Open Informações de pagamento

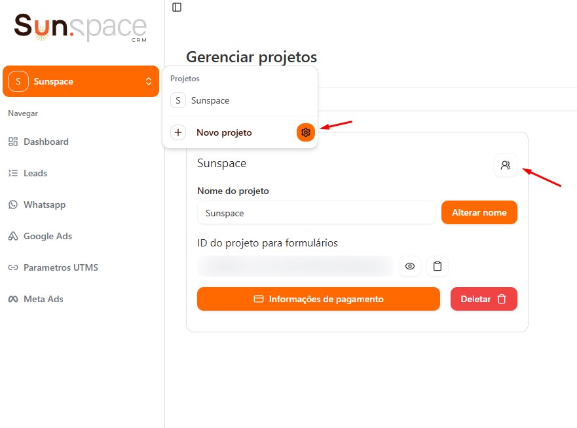pyautogui.click(x=318, y=299)
